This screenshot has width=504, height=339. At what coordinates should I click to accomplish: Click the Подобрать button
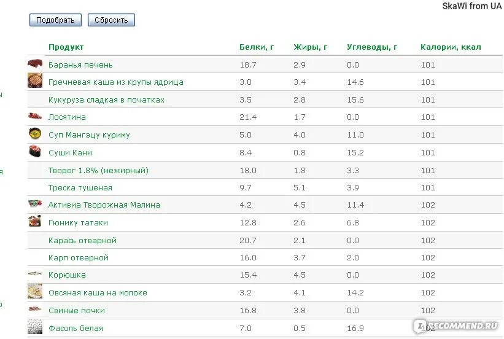(56, 20)
